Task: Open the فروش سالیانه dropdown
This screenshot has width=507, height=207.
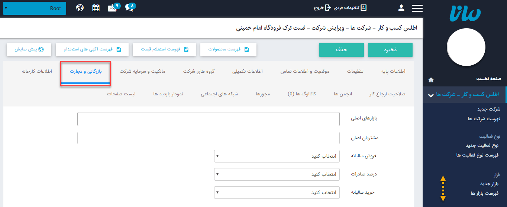Action: (x=277, y=156)
